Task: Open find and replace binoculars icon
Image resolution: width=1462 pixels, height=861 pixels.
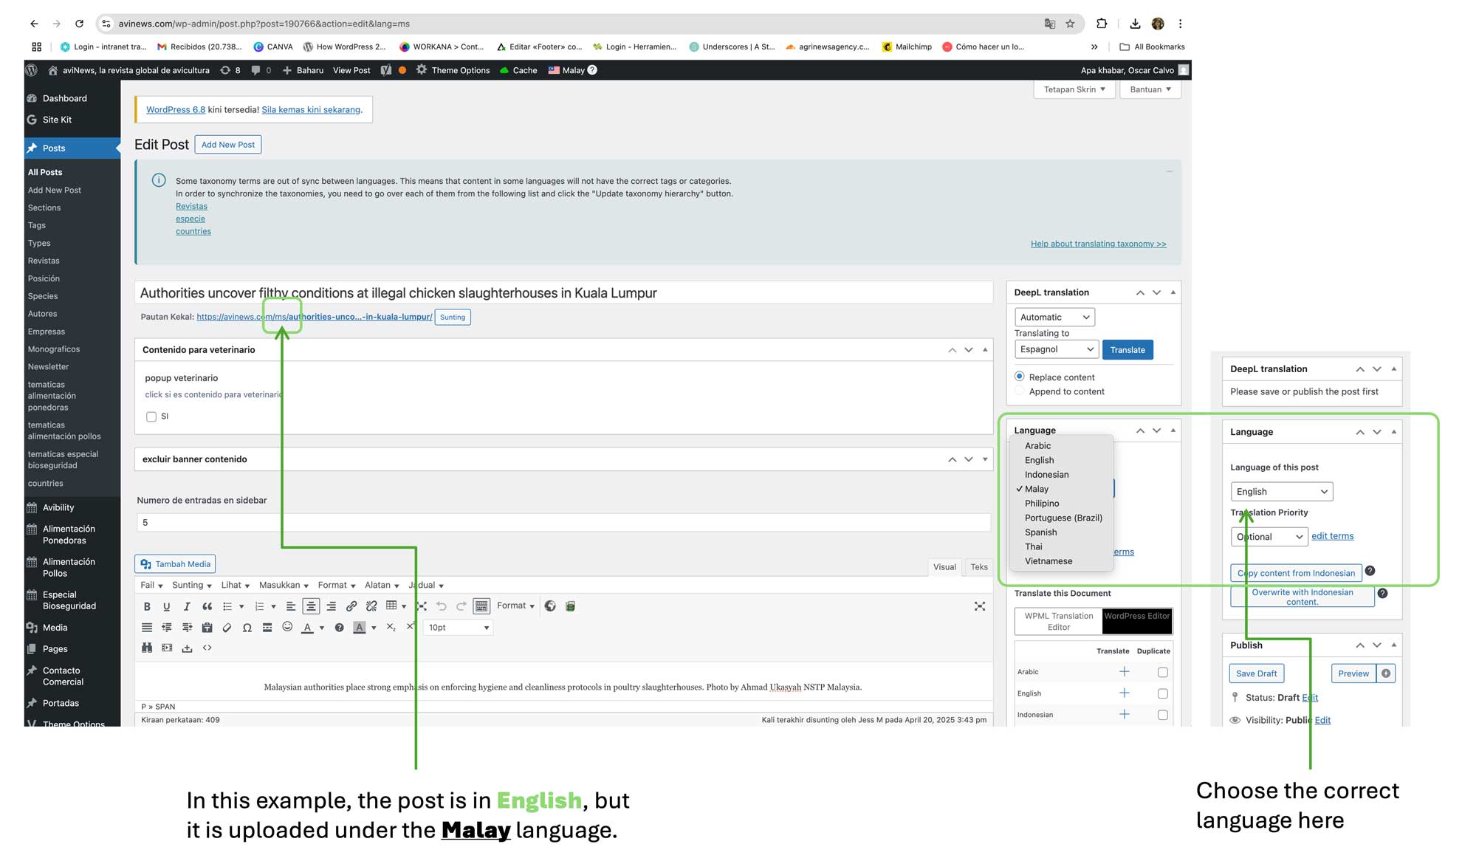Action: coord(147,648)
